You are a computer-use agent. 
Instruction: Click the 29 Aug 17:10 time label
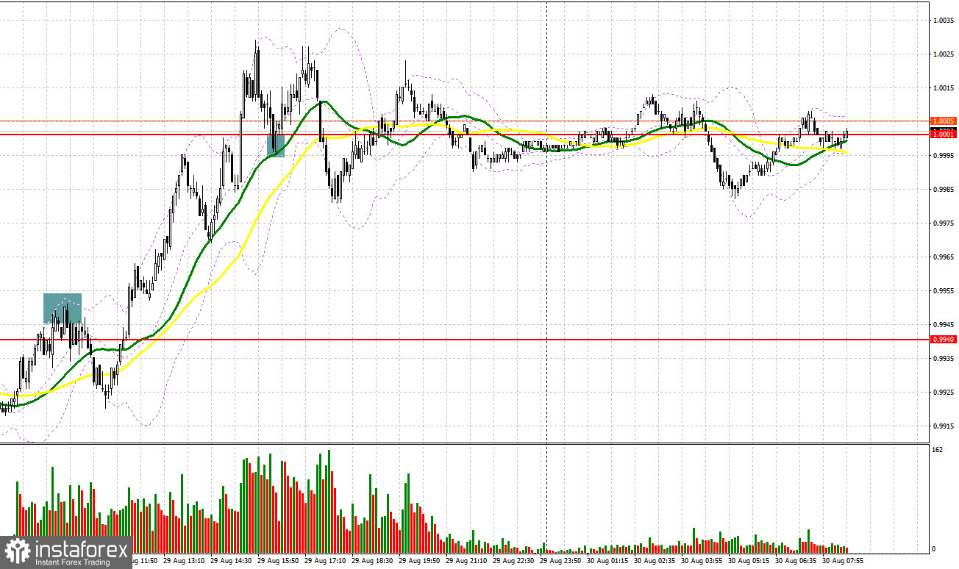click(x=325, y=560)
